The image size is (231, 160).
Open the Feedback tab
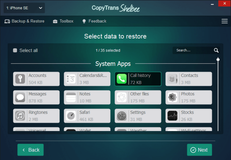pos(94,21)
